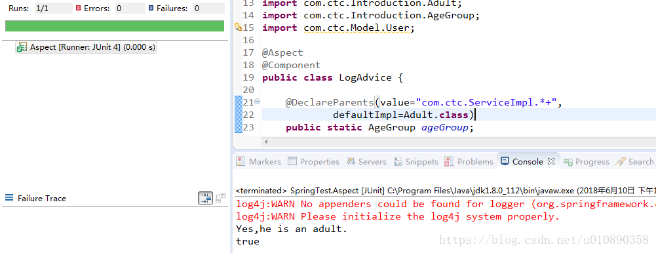Screen dimensions: 656x253
Task: Select the Aspect [Runner: JUnit 4] test entry
Action: click(x=87, y=47)
